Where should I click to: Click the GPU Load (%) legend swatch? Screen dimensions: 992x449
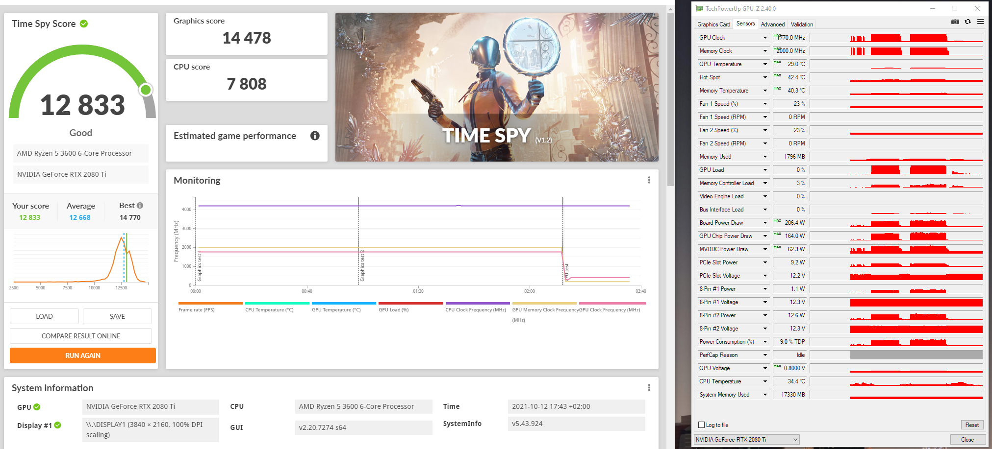(x=410, y=303)
